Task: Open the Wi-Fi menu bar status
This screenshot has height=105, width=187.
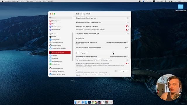Action: (x=166, y=1)
